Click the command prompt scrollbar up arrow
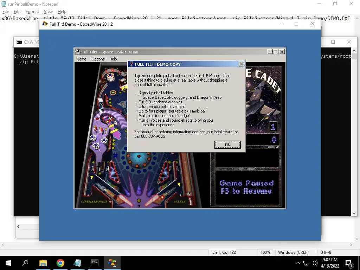The height and width of the screenshot is (270, 360). click(x=354, y=51)
